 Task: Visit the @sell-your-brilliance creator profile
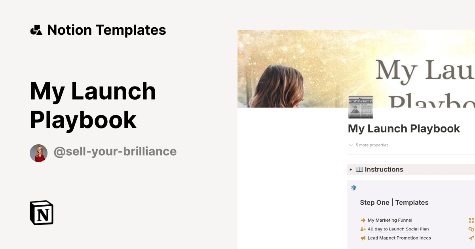pyautogui.click(x=115, y=151)
